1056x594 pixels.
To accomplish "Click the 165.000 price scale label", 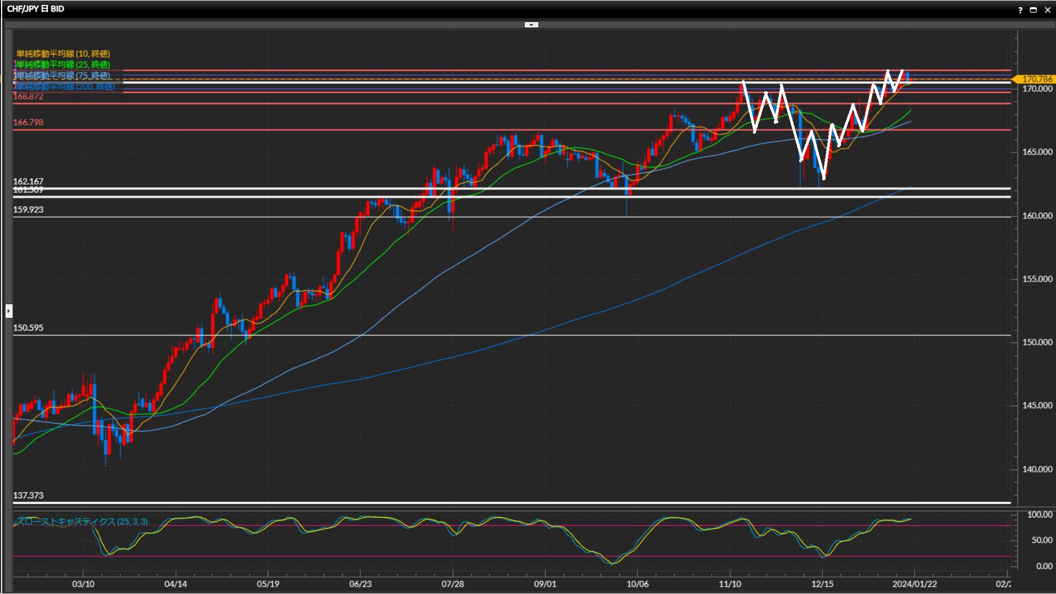I will tap(1037, 152).
